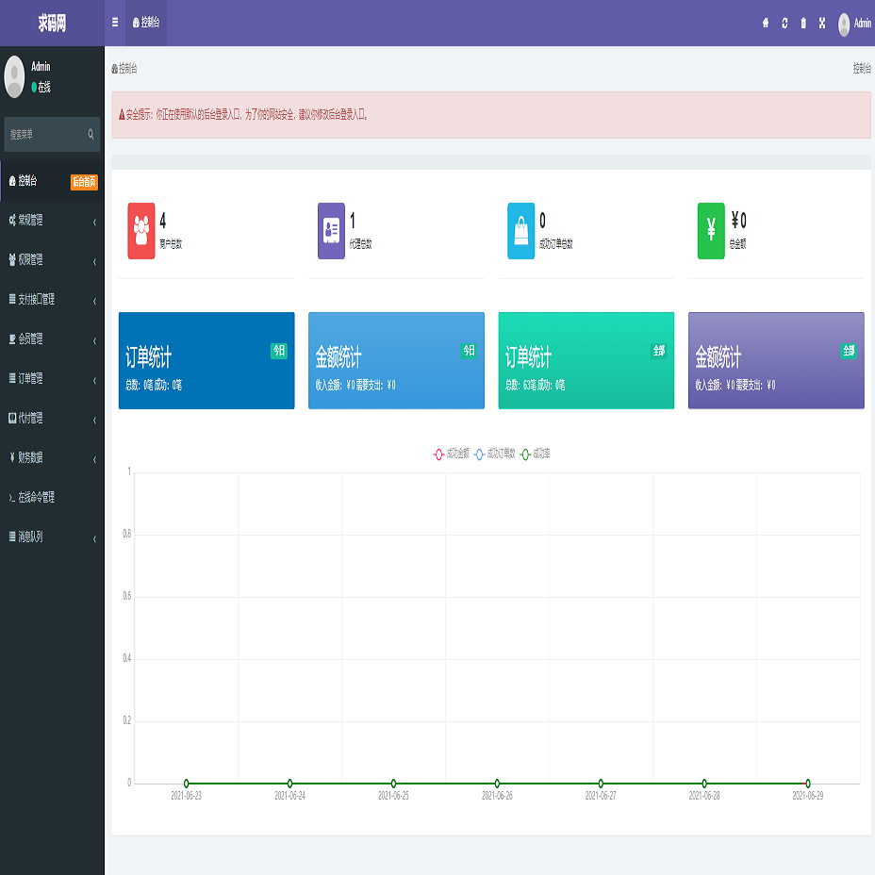The image size is (875, 875).
Task: Click the home icon in top bar
Action: [766, 23]
